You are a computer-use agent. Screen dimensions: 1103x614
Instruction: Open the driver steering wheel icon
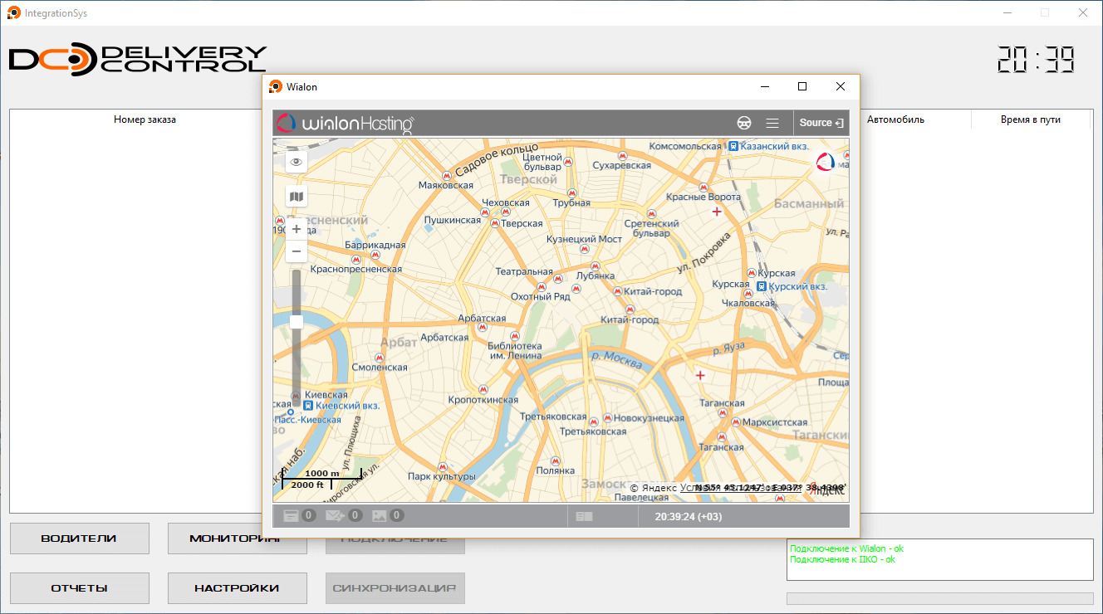(x=744, y=123)
